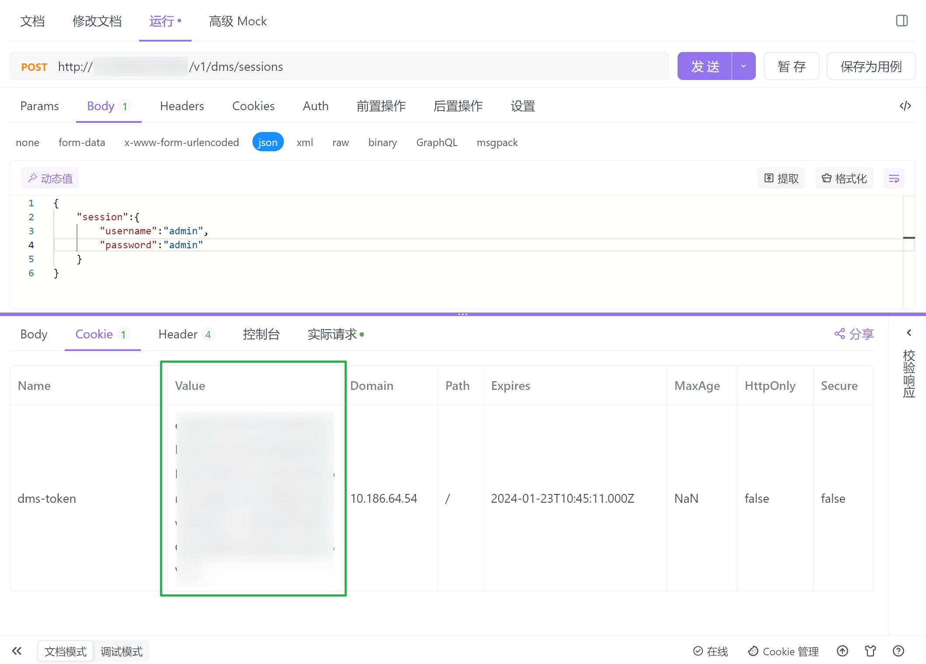
Task: Send the request with 发送
Action: [705, 66]
